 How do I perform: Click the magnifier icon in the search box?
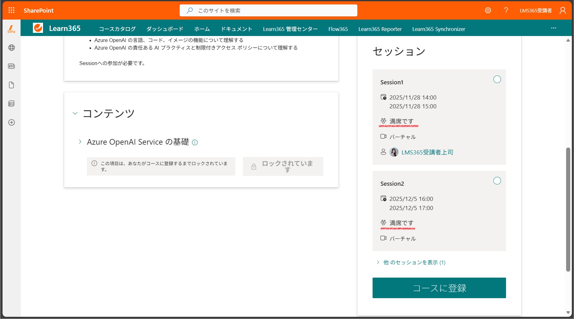190,10
